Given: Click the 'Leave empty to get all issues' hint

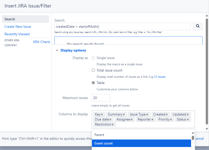Looking at the screenshot, I should pos(111,105).
